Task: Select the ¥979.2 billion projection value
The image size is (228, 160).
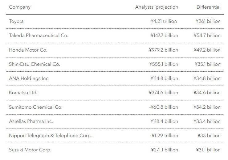Action: coord(164,50)
